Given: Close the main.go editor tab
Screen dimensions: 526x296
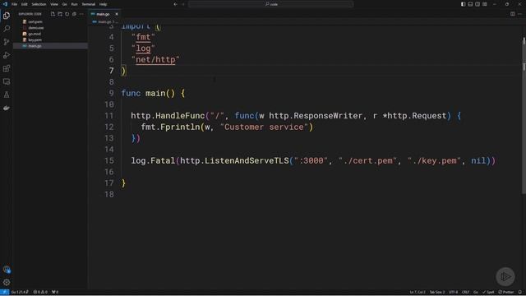Looking at the screenshot, I should 117,14.
